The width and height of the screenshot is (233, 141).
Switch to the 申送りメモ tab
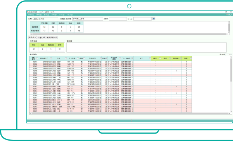[x=41, y=37]
